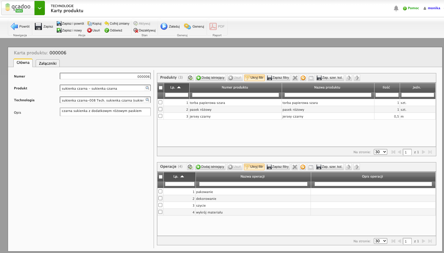
Task: Click the Załaduj play icon
Action: coord(164,26)
